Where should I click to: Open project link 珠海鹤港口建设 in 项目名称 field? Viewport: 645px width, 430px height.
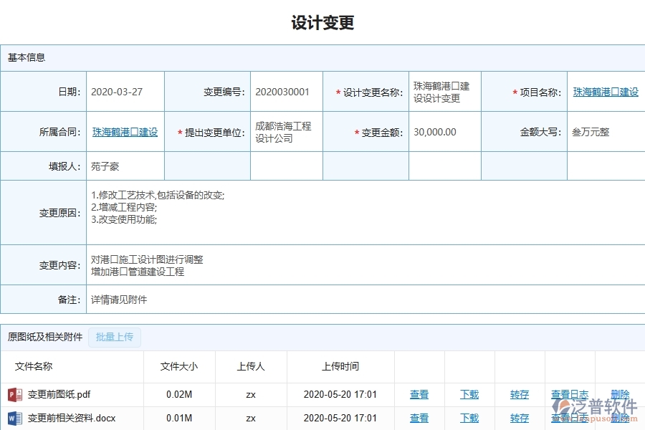605,91
